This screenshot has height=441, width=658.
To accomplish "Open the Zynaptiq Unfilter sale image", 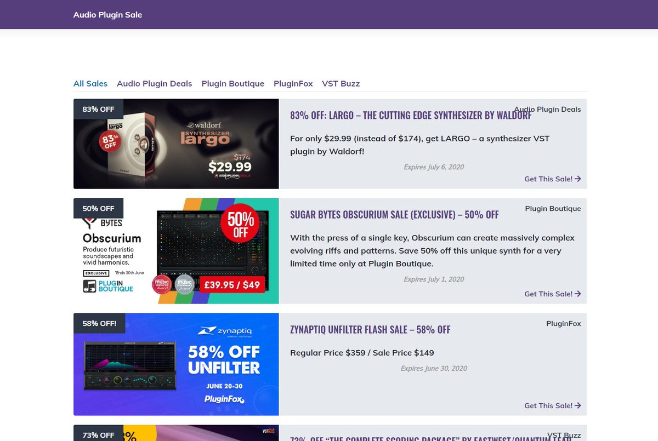I will pos(176,364).
